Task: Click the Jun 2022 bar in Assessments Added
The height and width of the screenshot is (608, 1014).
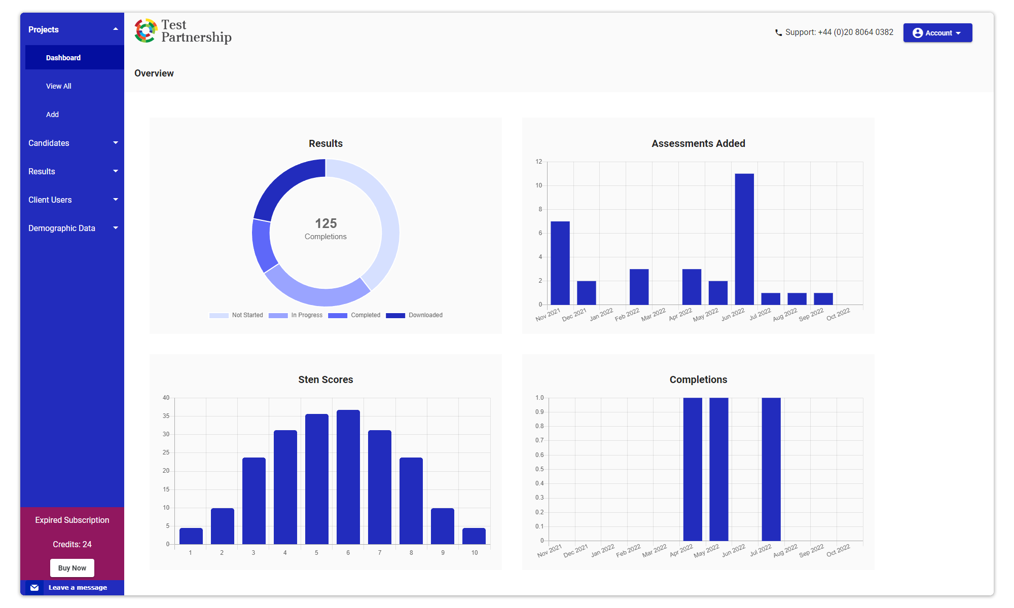Action: pyautogui.click(x=744, y=239)
